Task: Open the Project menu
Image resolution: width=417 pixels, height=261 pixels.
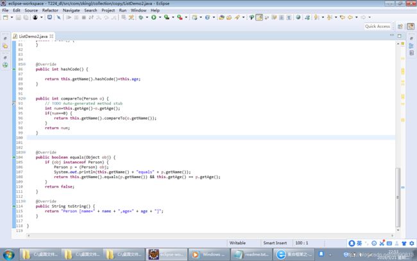Action: tap(108, 10)
